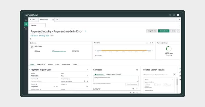Open the inbox icon in the sidebar

26,29
